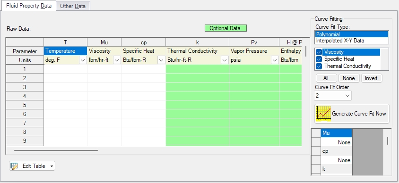Click the Viscosity cell in row 3

[104, 87]
